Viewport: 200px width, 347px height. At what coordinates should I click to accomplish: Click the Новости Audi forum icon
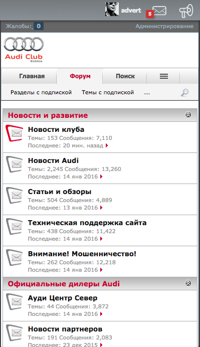point(15,164)
